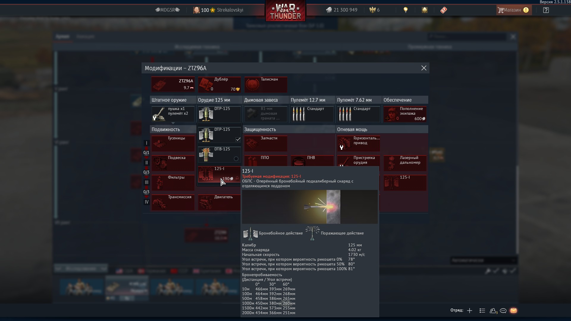
Task: Click Пополнение экипажа supply item
Action: (405, 114)
